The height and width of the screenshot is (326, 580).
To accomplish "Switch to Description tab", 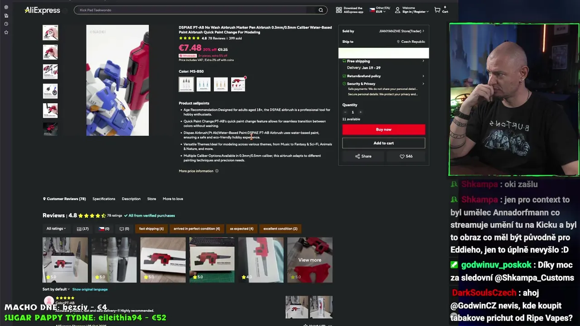I will point(131,199).
